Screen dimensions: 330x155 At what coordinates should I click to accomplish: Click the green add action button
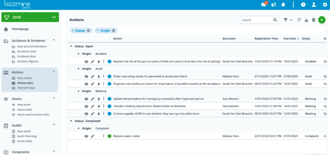click(322, 20)
